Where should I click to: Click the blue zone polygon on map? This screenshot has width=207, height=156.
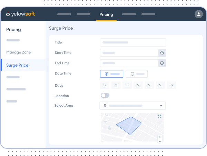[x=129, y=126]
